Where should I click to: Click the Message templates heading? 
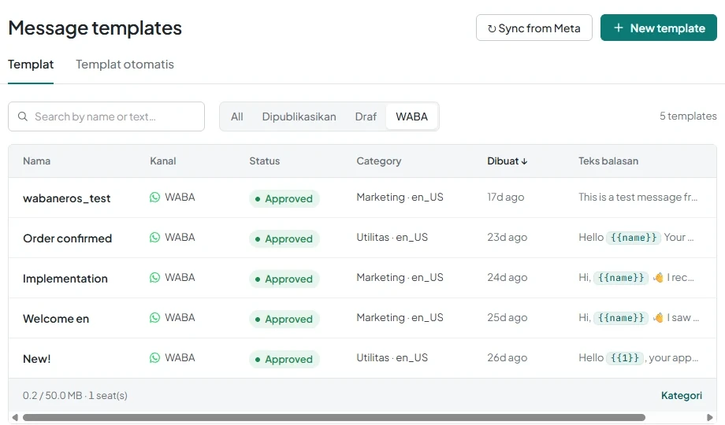(95, 28)
